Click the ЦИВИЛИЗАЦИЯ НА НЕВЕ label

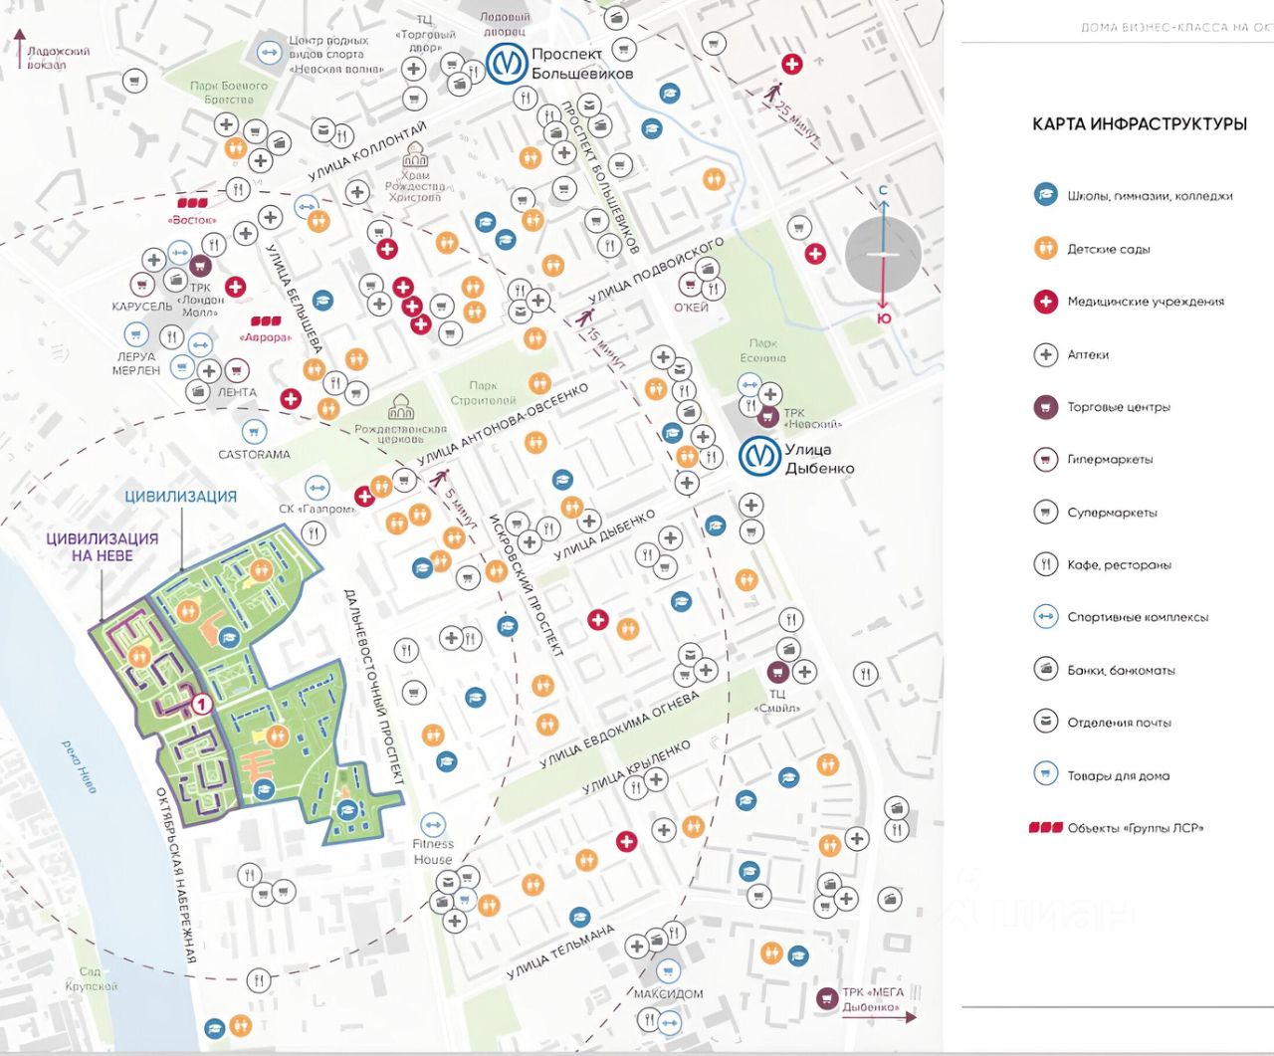coord(102,546)
